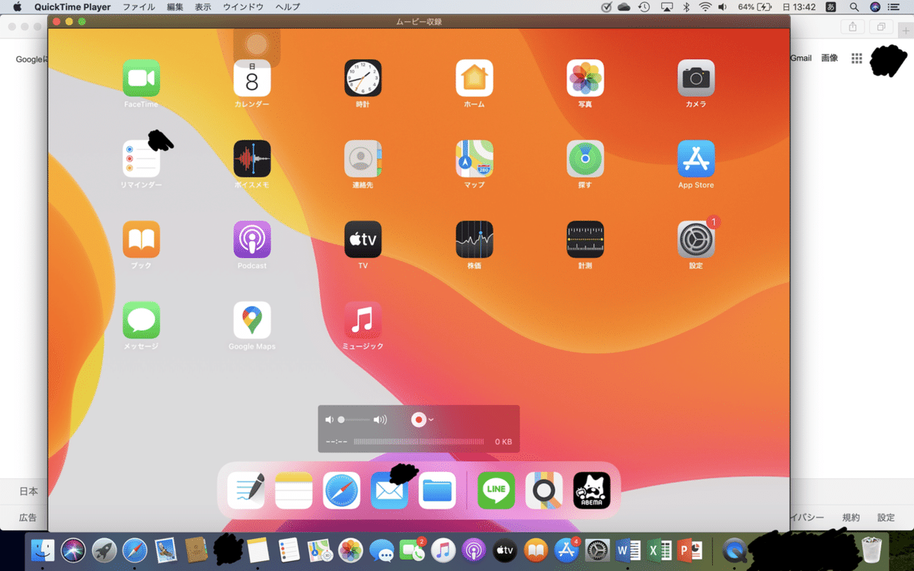Image resolution: width=914 pixels, height=571 pixels.
Task: Open Safari in the iPad dock
Action: pos(341,490)
